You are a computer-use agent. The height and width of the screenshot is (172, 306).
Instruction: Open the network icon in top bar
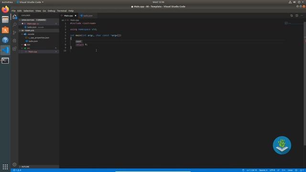(290, 2)
